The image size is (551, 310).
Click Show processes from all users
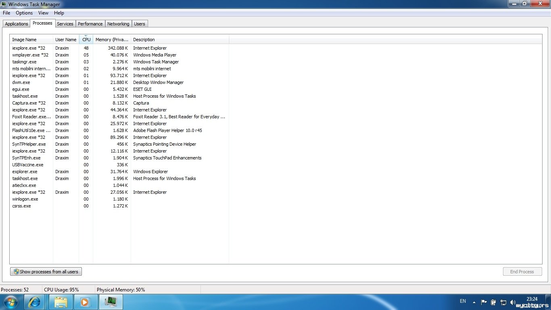coord(46,272)
